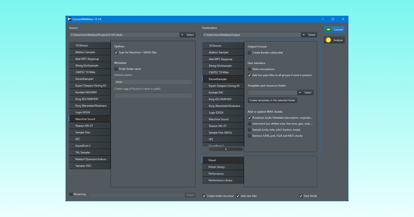Viewport: 414px width, 217px height.
Task: Click the Analyse gear icon
Action: (328, 40)
